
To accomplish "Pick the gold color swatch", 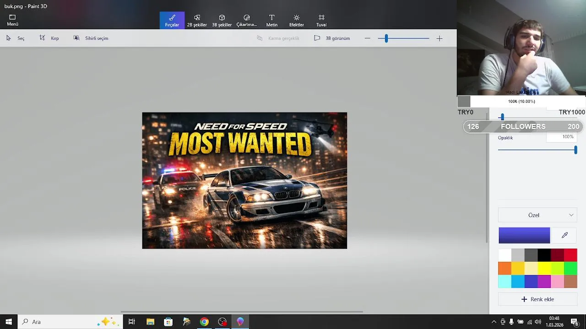I will pos(518,268).
